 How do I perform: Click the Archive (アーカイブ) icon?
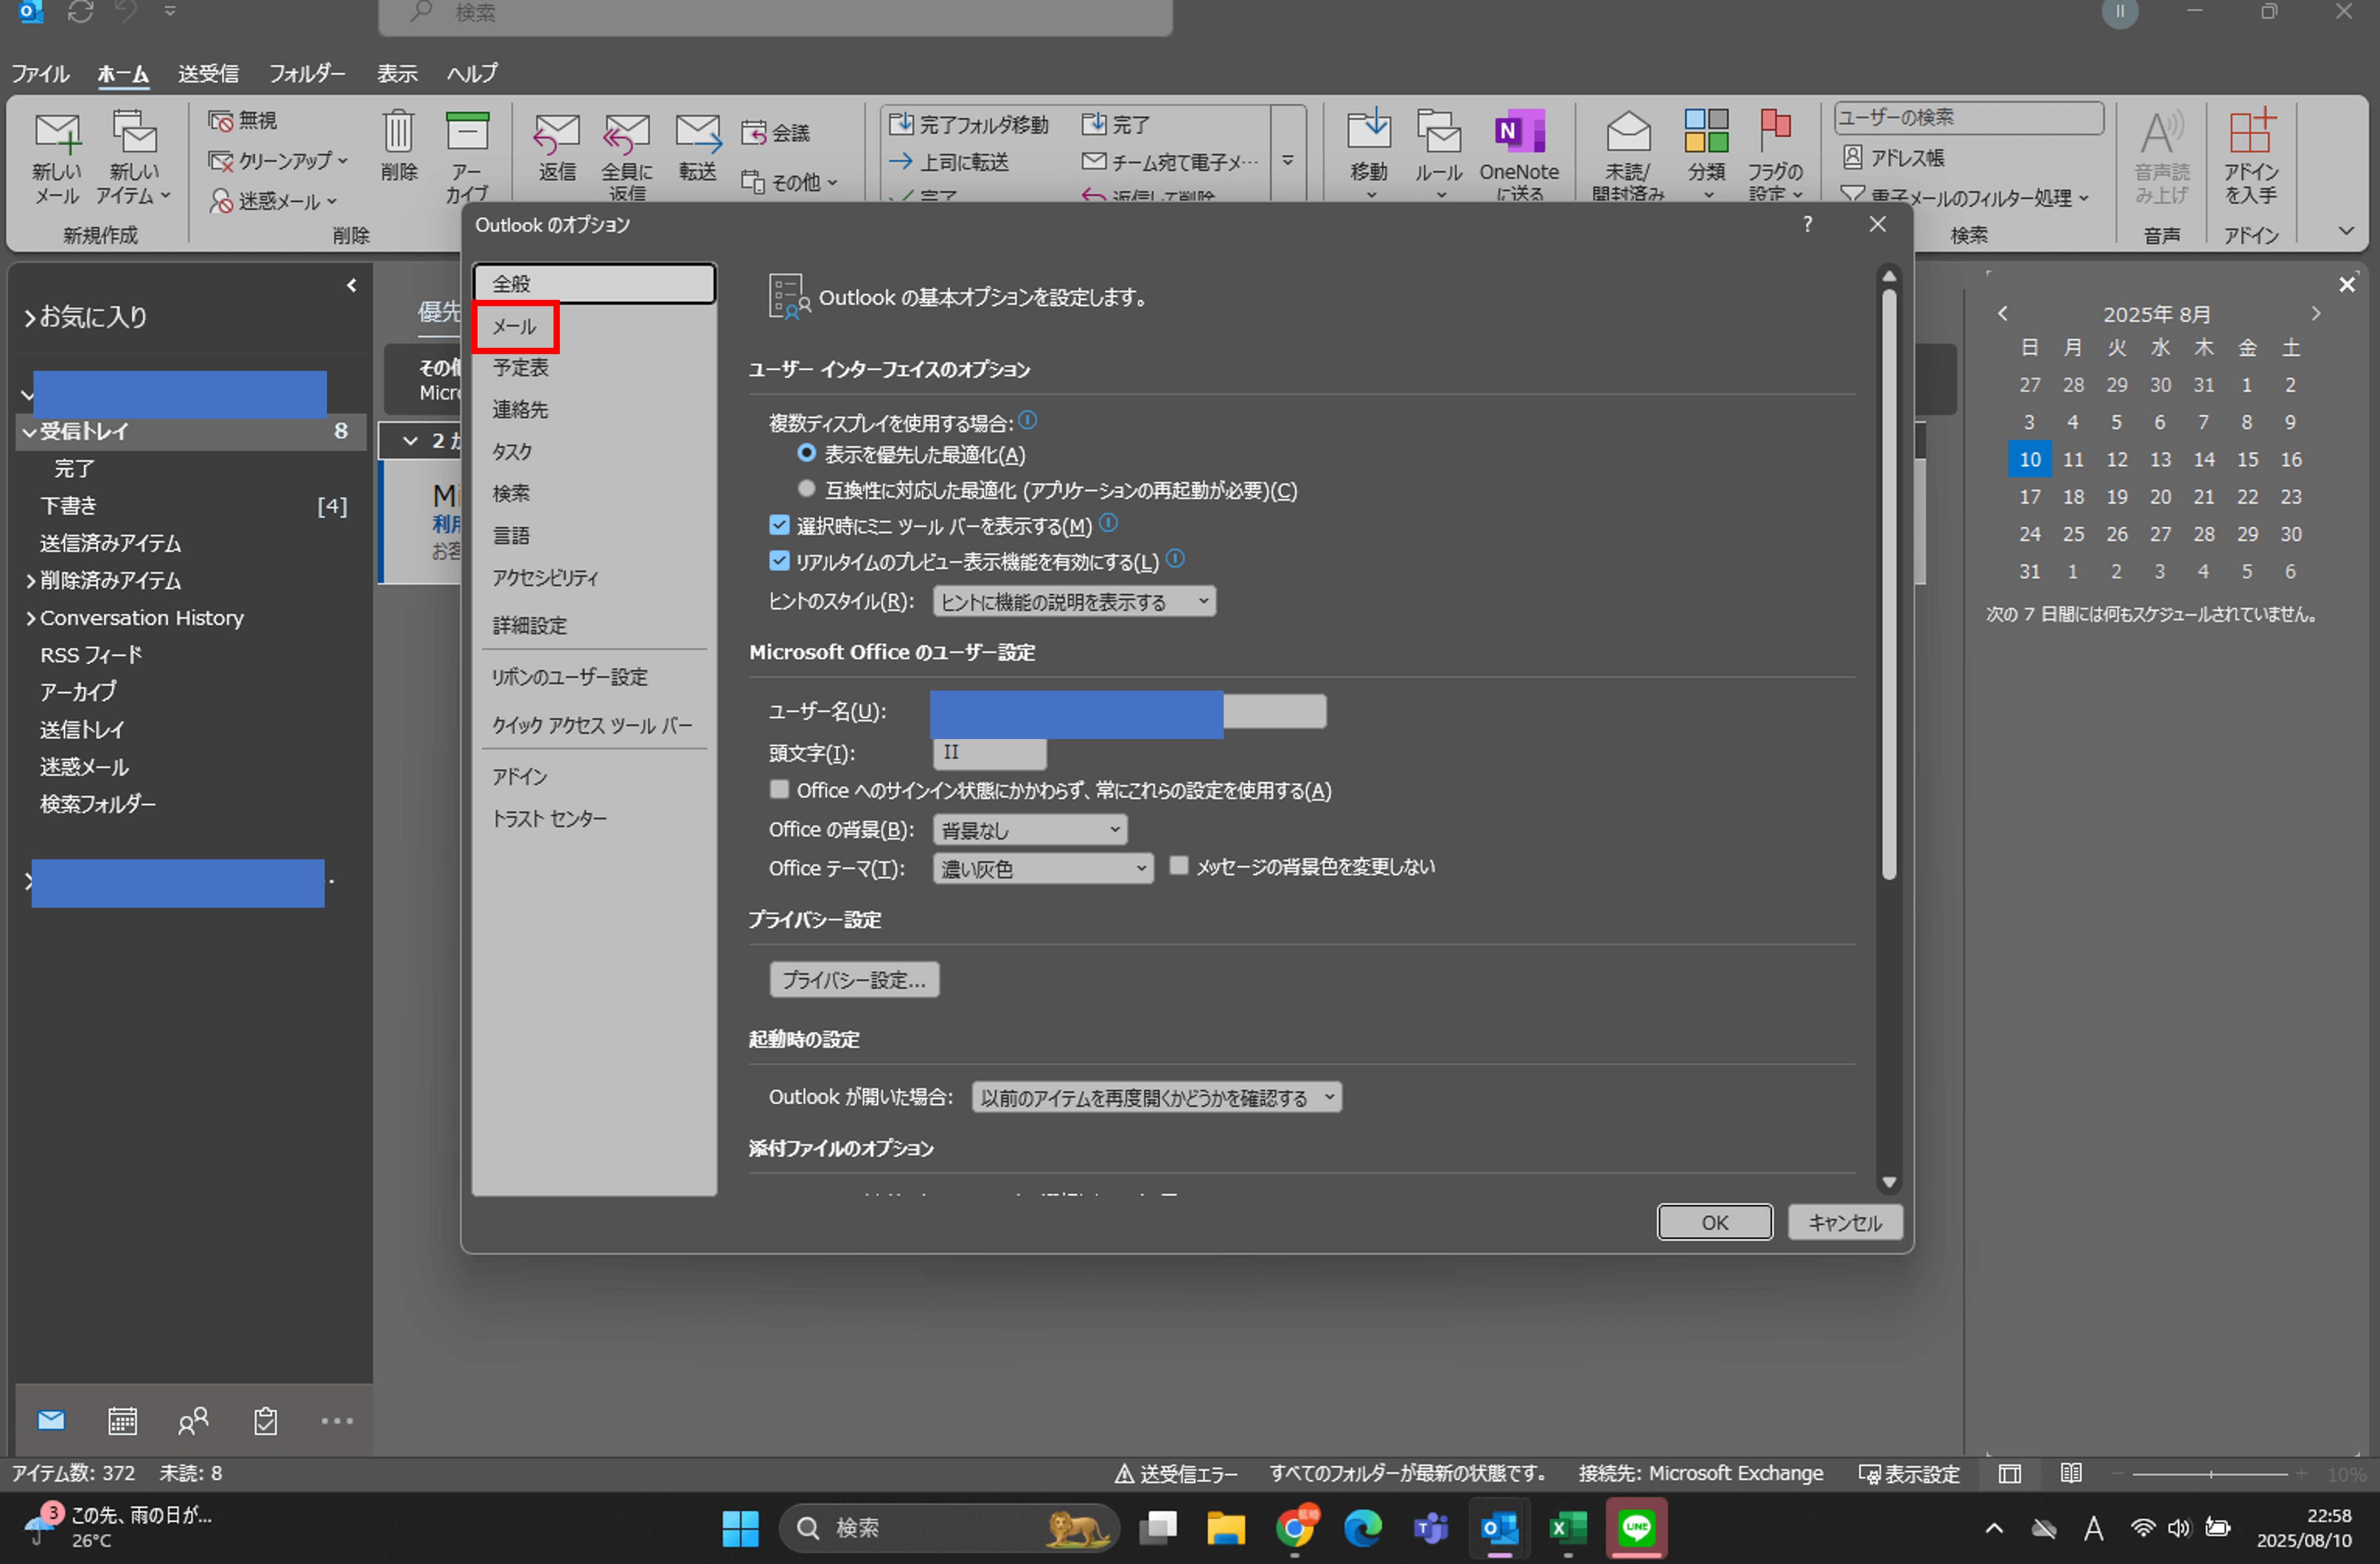coord(467,155)
